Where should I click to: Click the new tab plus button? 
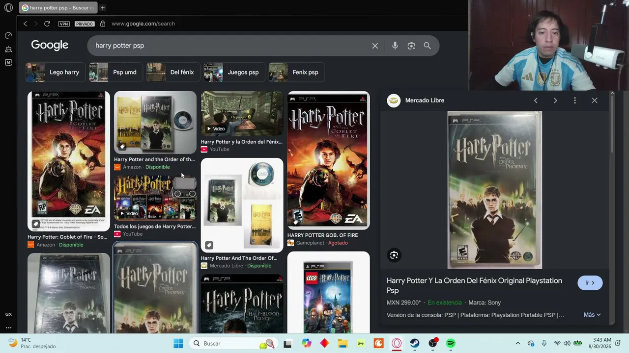[x=103, y=8]
